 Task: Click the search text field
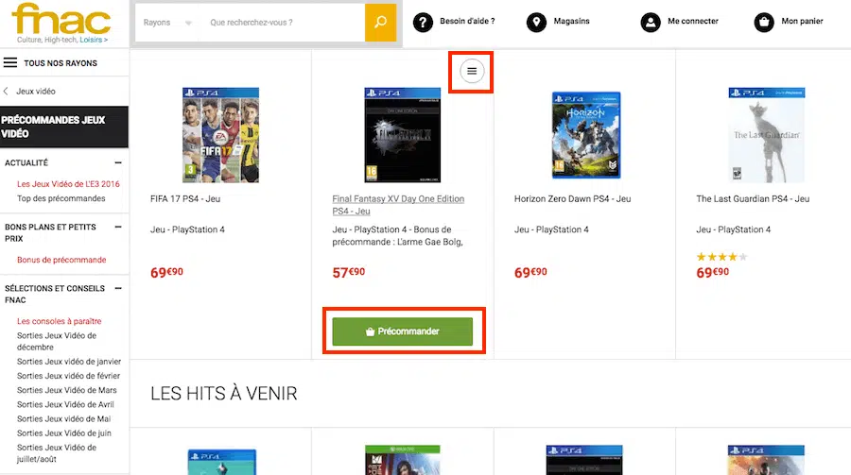[284, 23]
